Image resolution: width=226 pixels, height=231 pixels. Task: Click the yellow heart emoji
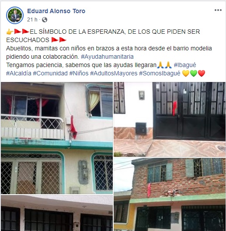186,73
